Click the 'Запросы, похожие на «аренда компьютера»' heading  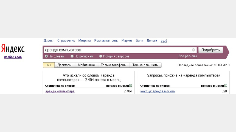[184, 75]
